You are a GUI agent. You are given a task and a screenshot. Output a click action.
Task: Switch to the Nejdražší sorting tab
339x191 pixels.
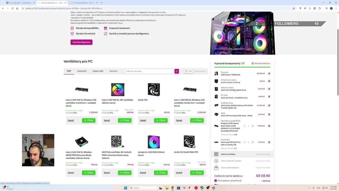pos(82,71)
